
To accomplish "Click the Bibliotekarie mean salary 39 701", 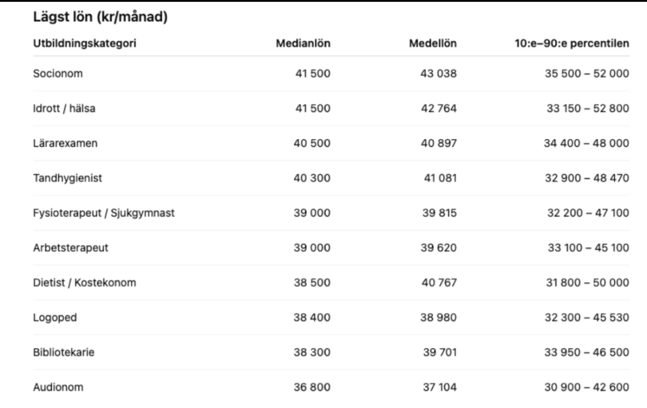I will (x=440, y=352).
